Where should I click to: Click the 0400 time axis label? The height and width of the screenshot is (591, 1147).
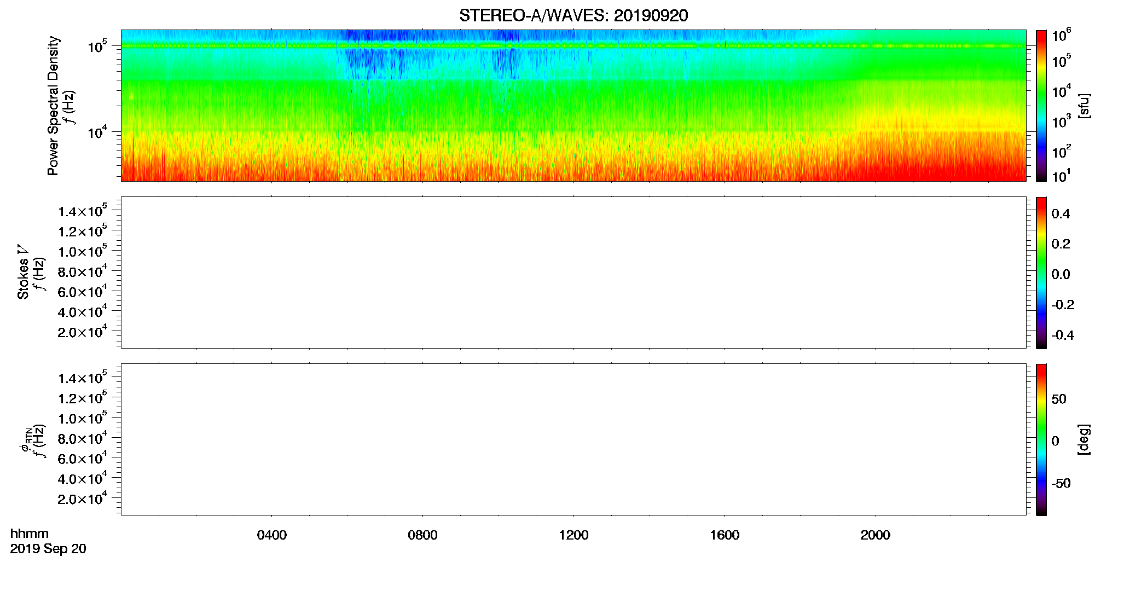272,535
